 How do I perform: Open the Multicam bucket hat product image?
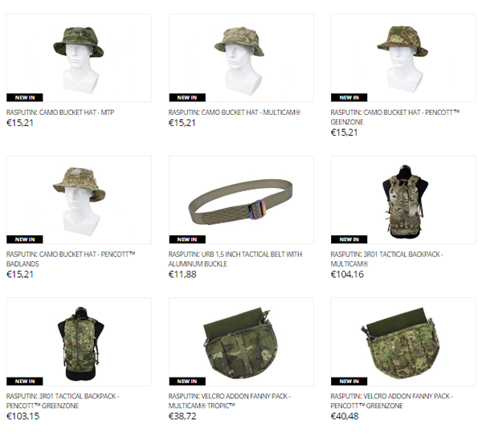[x=241, y=58]
